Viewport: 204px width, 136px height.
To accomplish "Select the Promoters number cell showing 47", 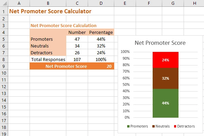I will [77, 39].
